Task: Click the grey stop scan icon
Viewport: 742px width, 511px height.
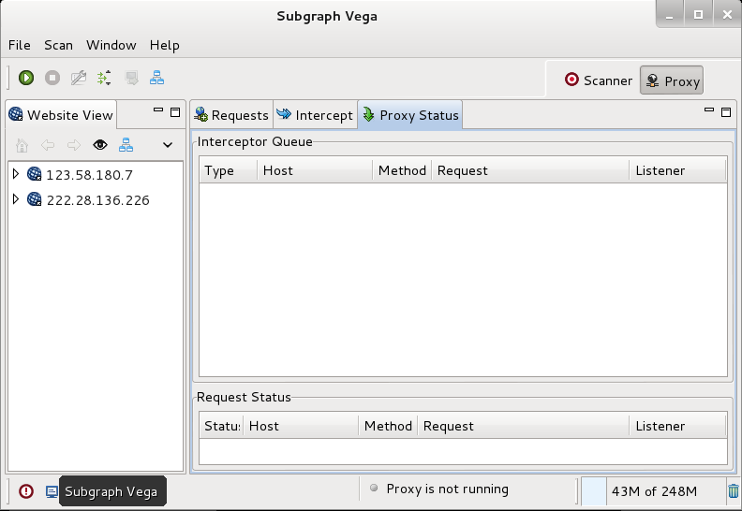Action: [x=52, y=78]
